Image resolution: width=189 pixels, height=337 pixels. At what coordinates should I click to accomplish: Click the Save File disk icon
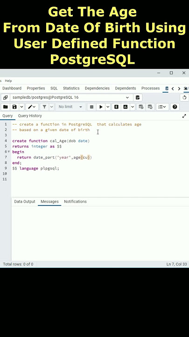click(x=14, y=107)
